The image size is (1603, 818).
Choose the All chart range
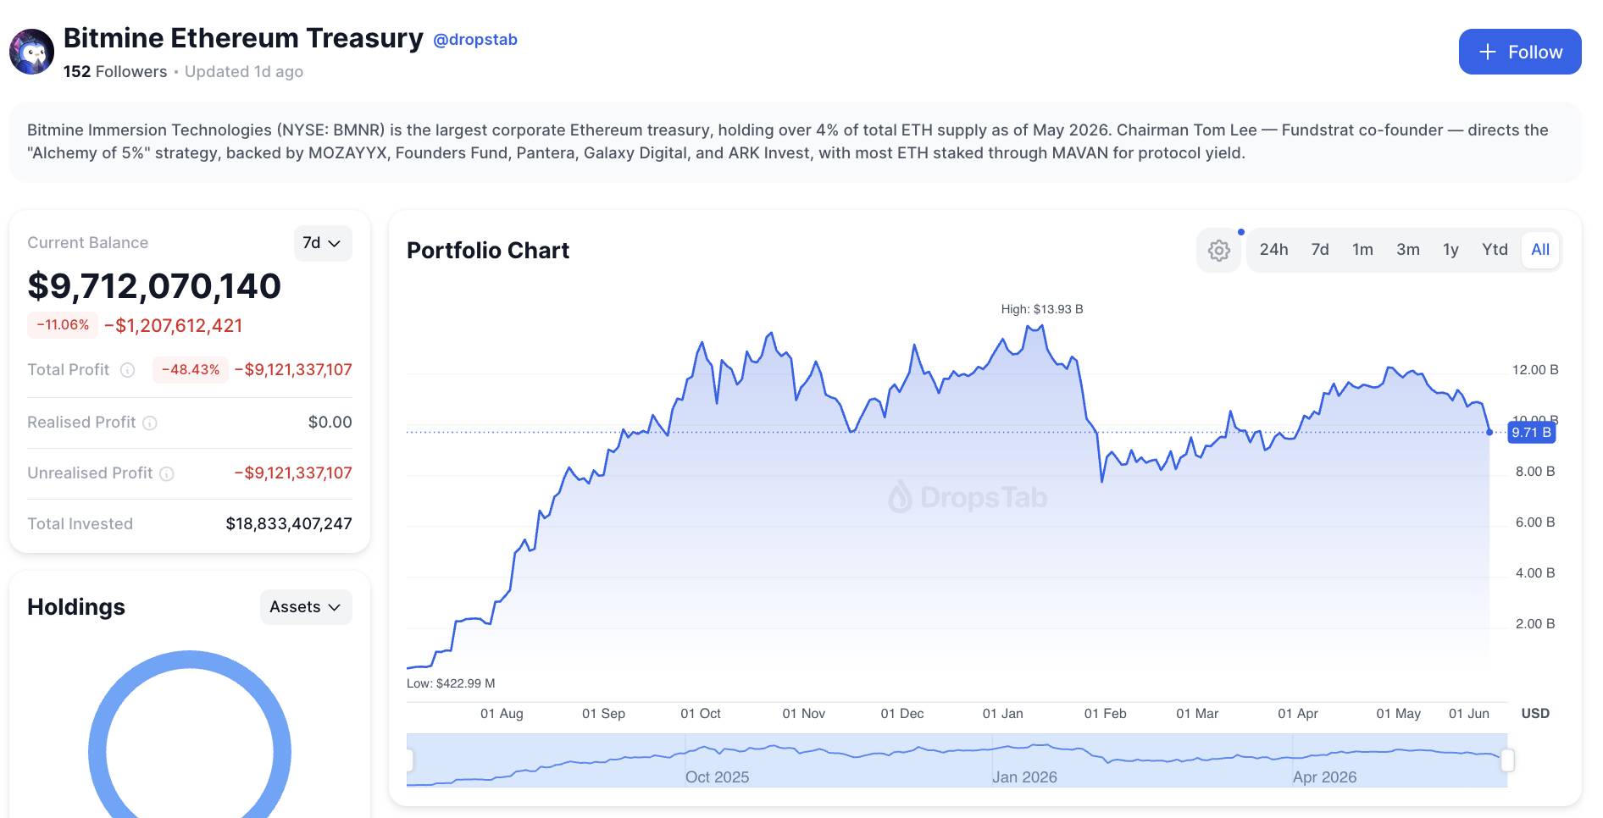coord(1540,250)
